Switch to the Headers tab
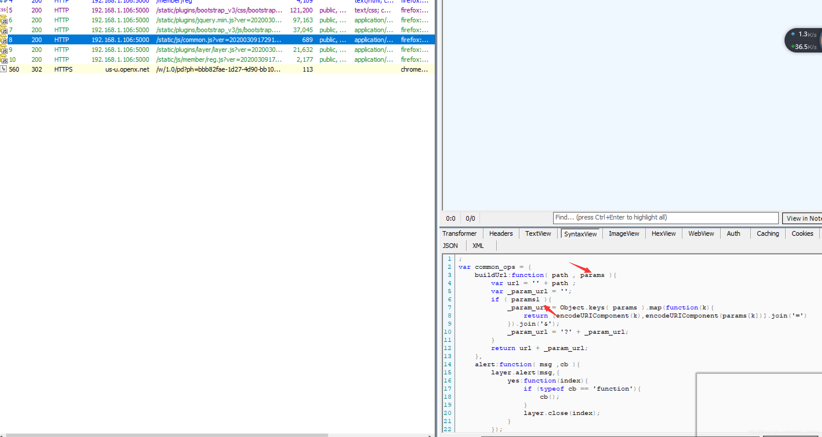The width and height of the screenshot is (822, 437). click(x=501, y=233)
